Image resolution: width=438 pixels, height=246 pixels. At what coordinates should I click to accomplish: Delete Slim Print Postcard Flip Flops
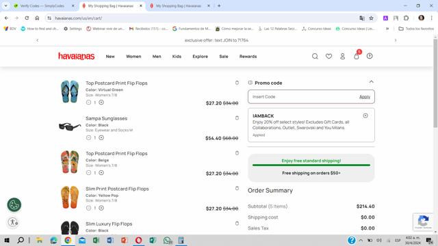(237, 189)
